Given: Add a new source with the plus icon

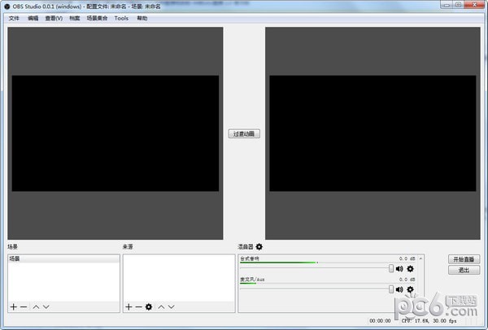Looking at the screenshot, I should tap(129, 307).
